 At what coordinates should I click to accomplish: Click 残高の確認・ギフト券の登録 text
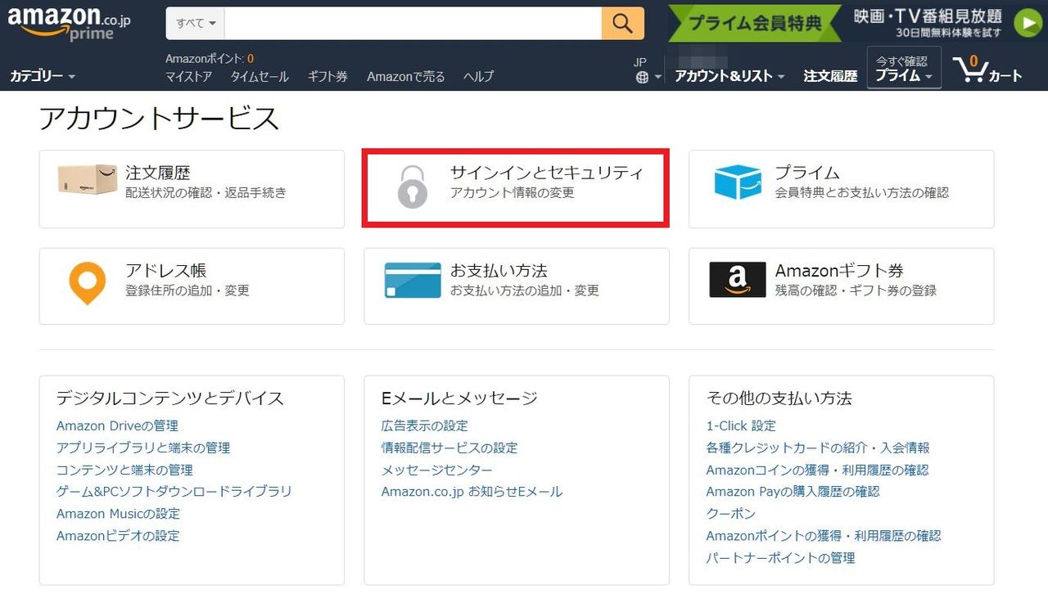[x=856, y=290]
